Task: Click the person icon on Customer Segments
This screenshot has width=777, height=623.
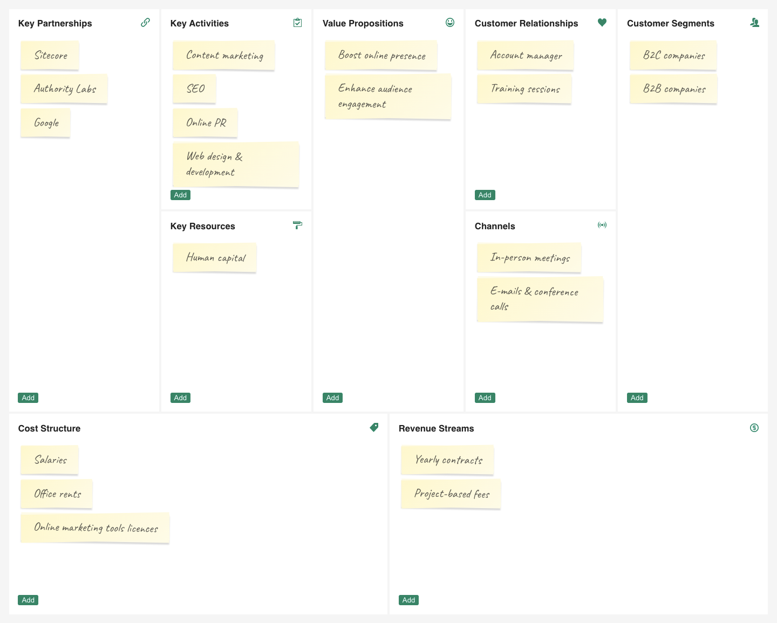Action: point(754,23)
